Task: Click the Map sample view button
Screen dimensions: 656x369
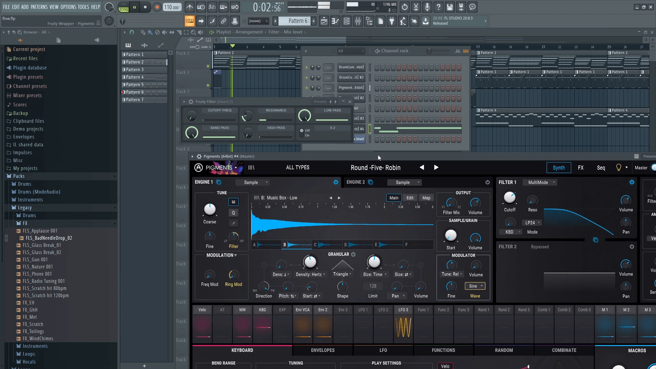Action: coord(426,198)
